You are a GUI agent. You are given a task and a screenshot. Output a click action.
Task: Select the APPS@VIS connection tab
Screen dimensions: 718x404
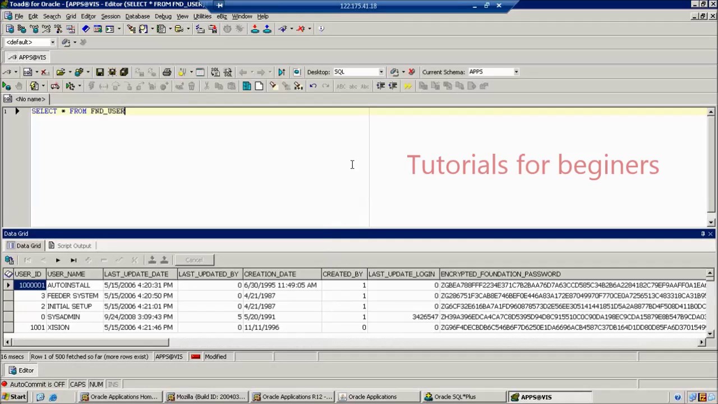click(x=26, y=57)
